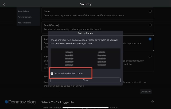The height and width of the screenshot is (109, 171).
Task: Choose the Email (Secure) radio button
Action: [x=150, y=25]
